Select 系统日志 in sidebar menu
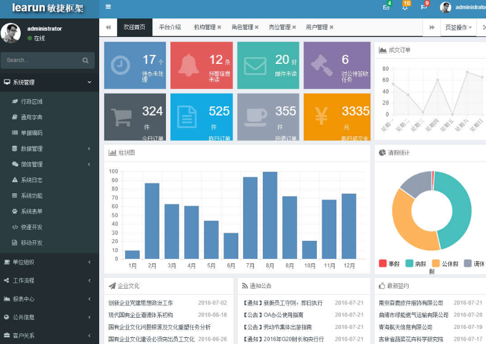This screenshot has height=344, width=486. [31, 180]
